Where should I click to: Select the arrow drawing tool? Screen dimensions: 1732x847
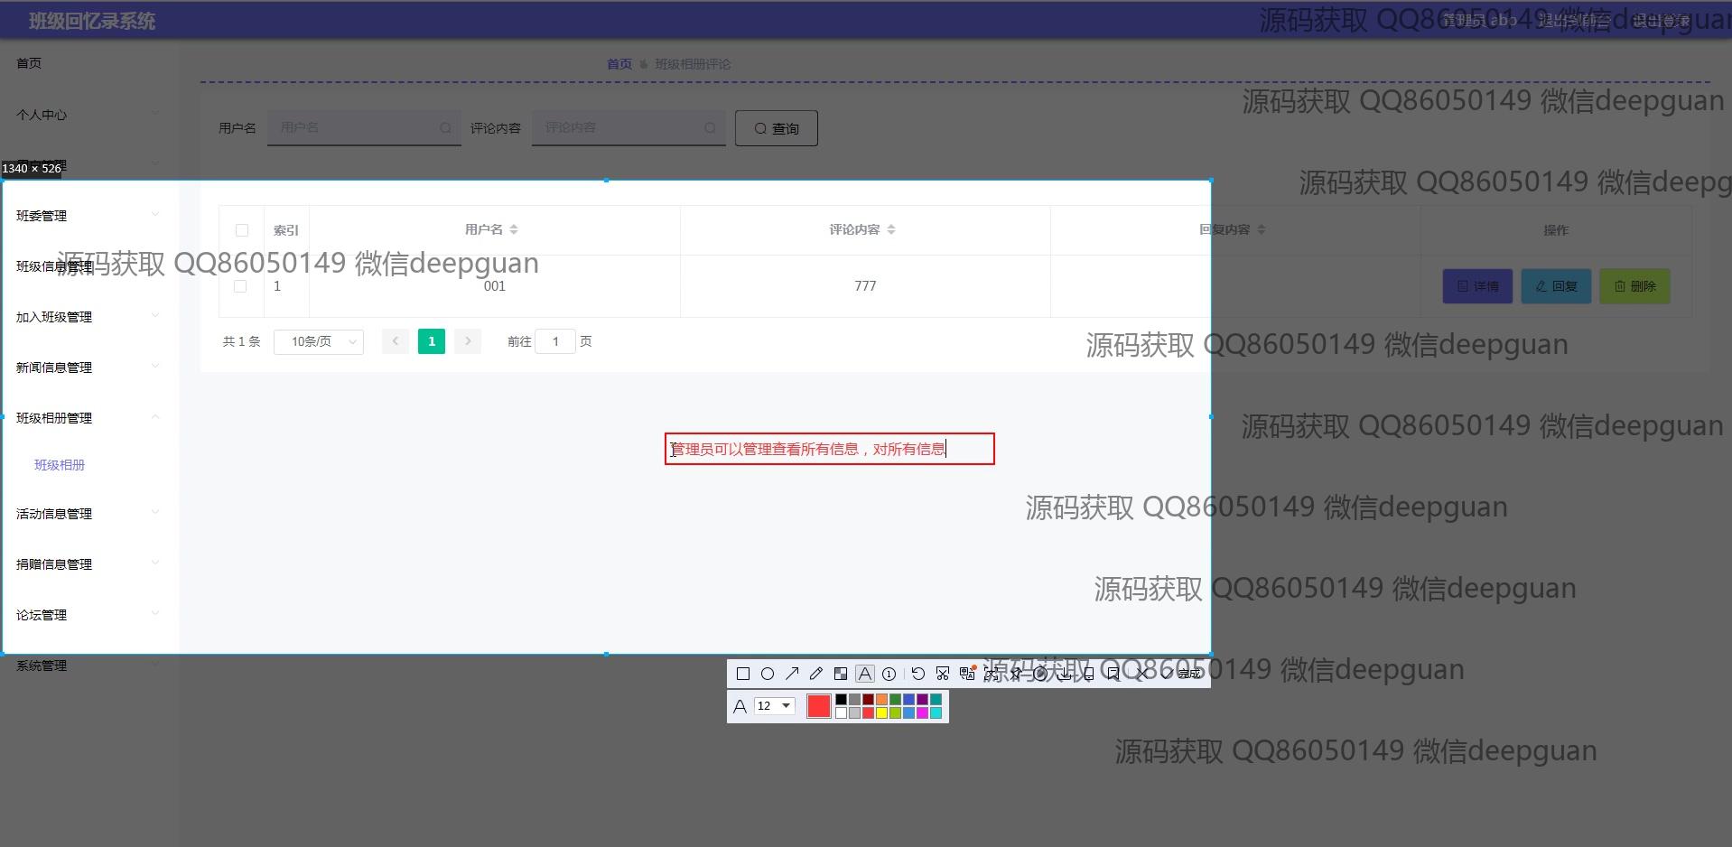pos(792,674)
